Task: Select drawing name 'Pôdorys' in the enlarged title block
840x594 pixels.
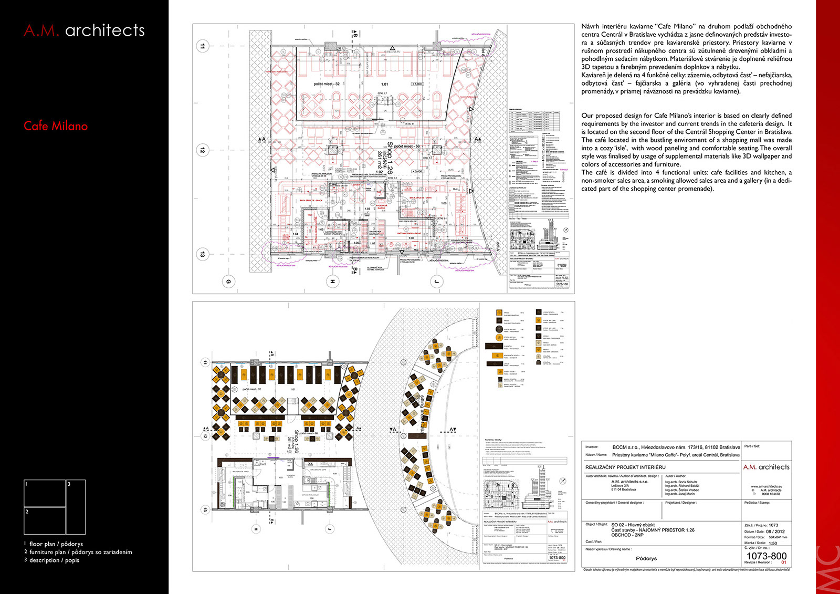Action: click(646, 558)
